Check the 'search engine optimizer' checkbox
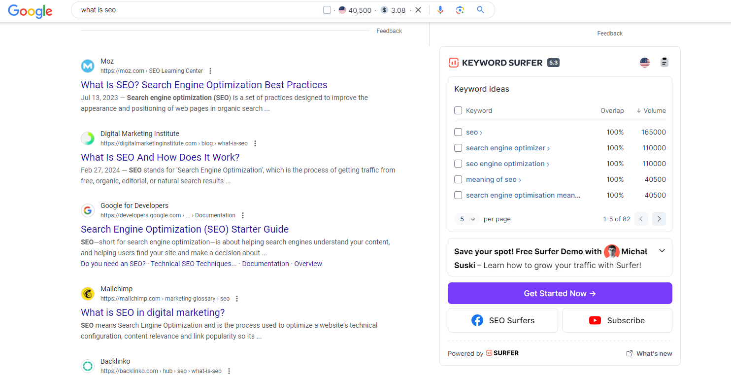The image size is (731, 376). click(458, 148)
